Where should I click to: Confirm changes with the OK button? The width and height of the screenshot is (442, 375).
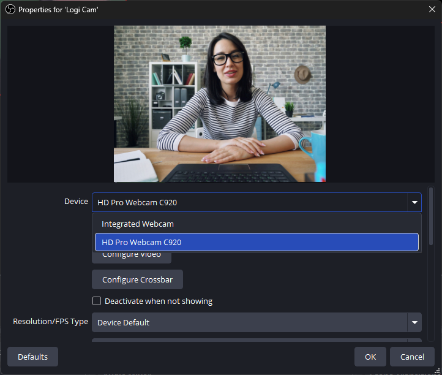pos(370,357)
